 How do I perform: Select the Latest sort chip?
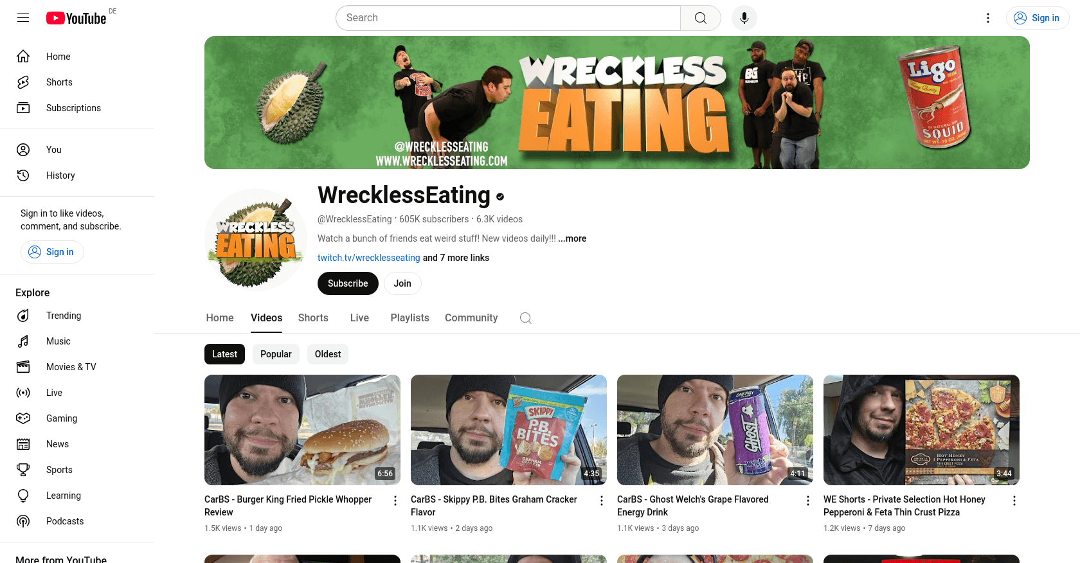(x=224, y=354)
